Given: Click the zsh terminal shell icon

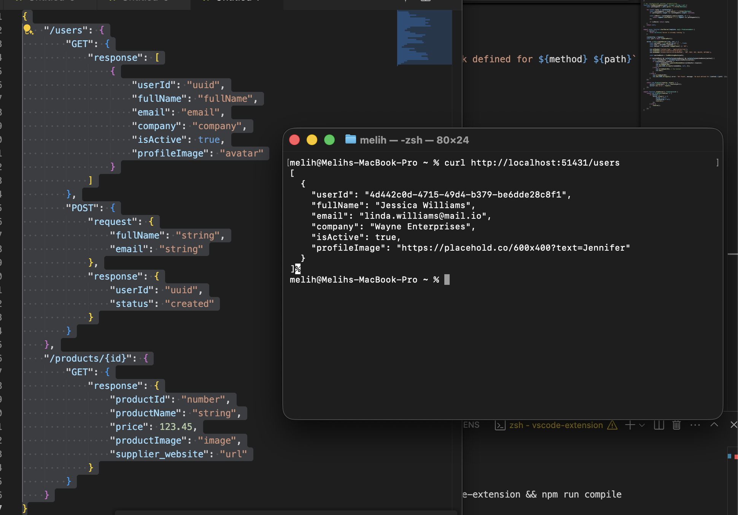Looking at the screenshot, I should [500, 425].
